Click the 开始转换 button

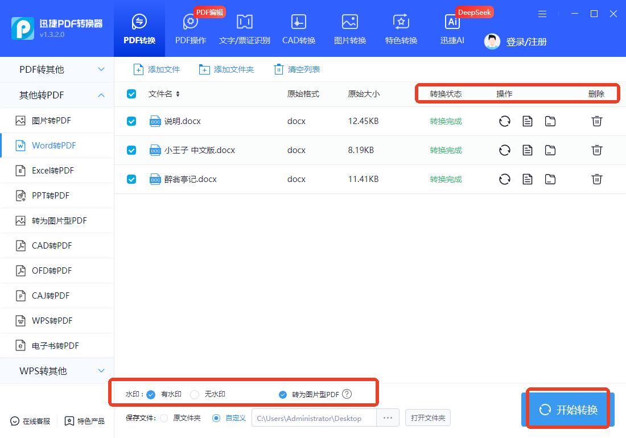[x=567, y=409]
